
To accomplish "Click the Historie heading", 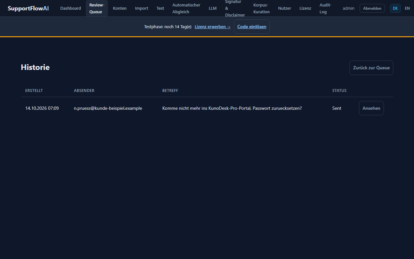I will pos(35,67).
